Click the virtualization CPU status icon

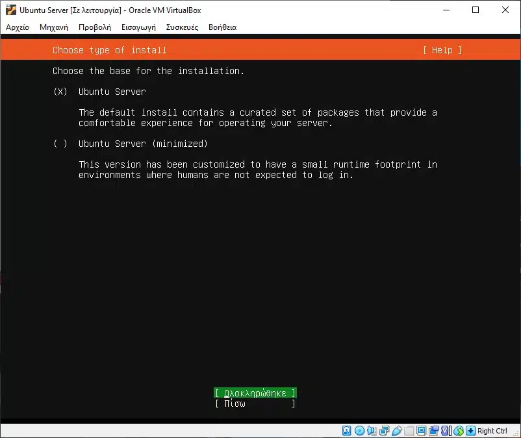(x=445, y=431)
